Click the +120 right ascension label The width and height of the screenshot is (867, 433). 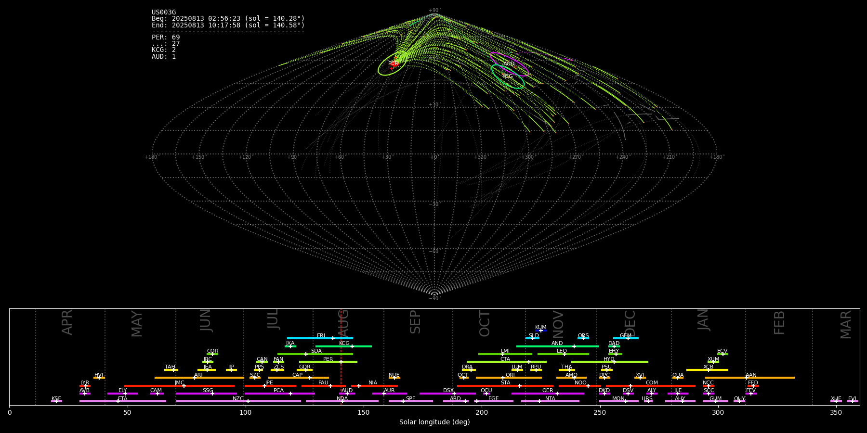[x=245, y=157]
